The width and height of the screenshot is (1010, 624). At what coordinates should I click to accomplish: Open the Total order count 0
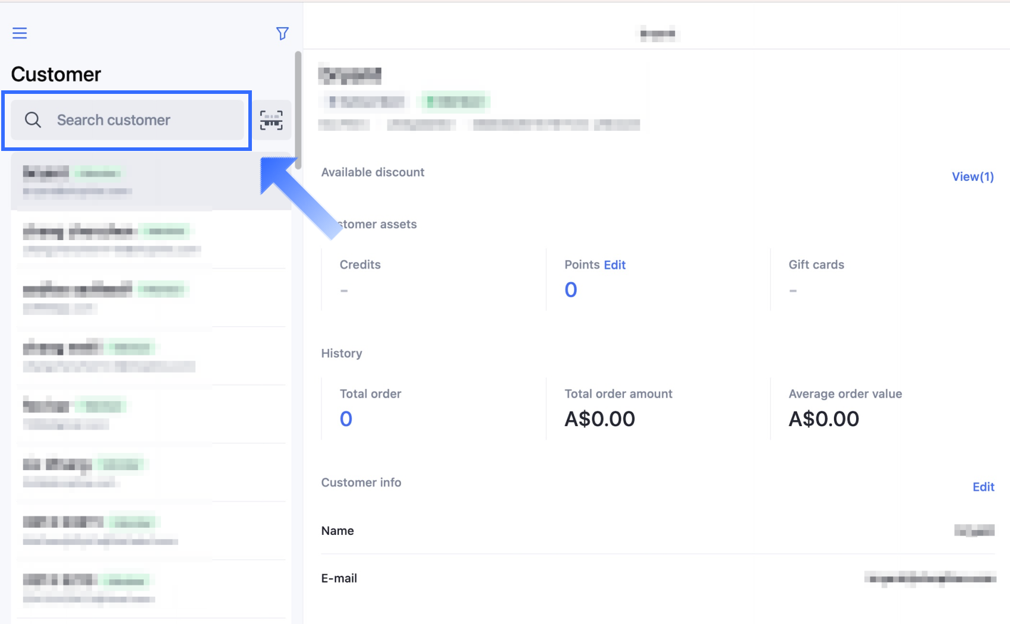pyautogui.click(x=346, y=419)
